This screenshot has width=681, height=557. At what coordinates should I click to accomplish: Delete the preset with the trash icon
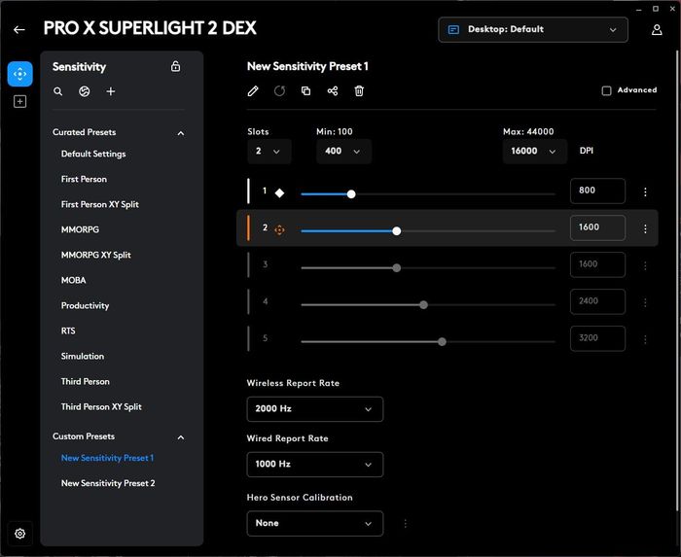point(359,91)
